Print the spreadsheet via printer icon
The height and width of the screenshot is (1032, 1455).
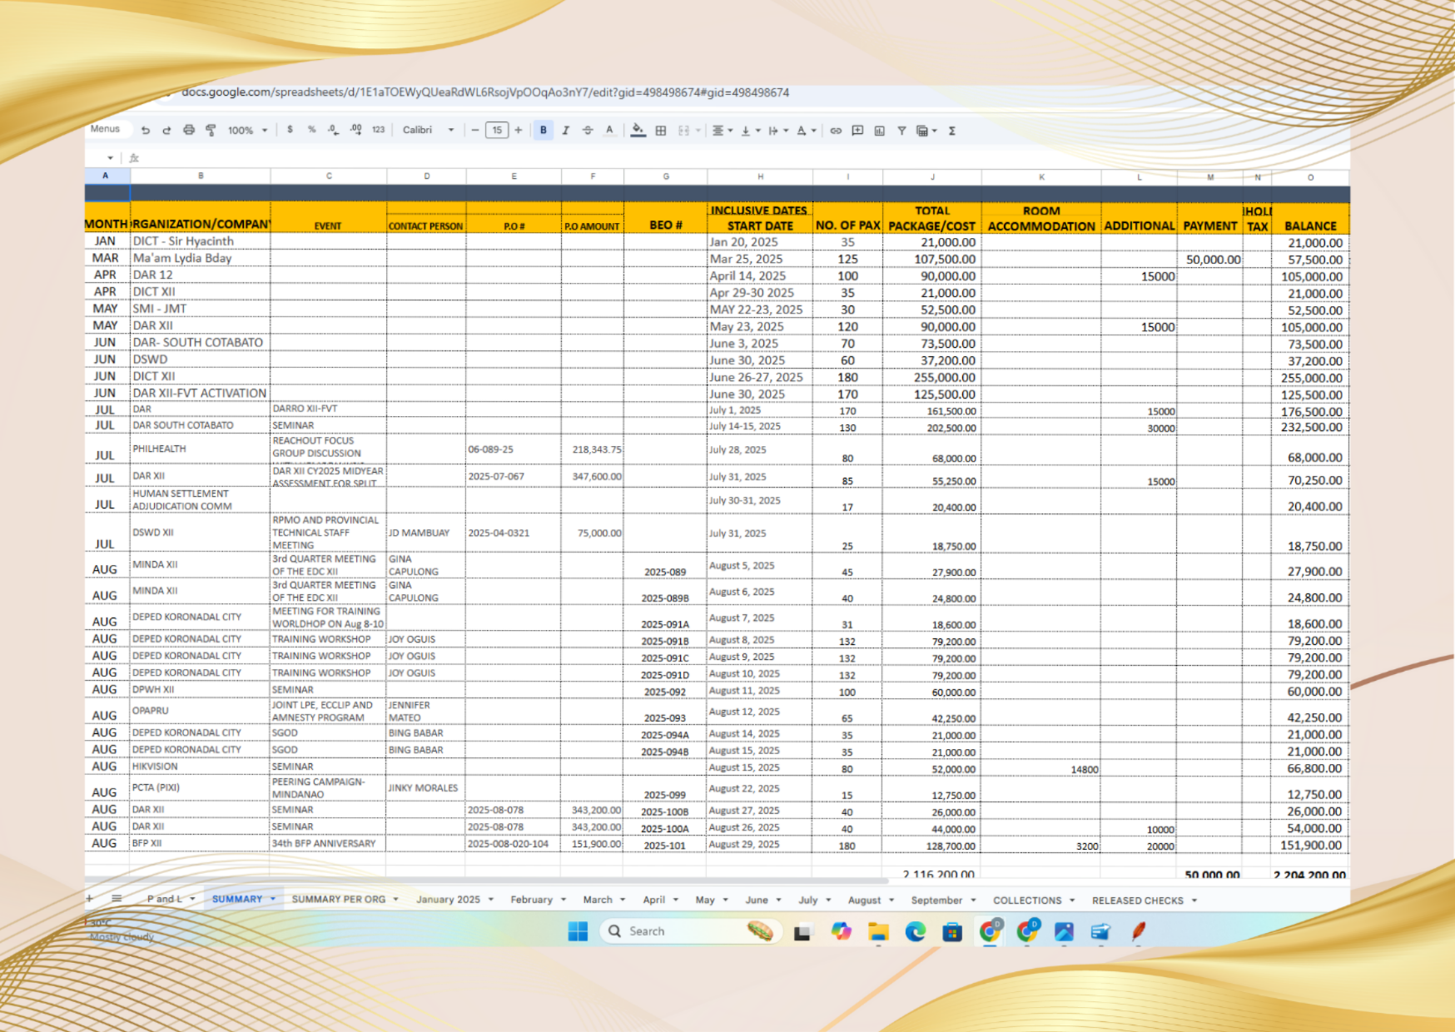[189, 131]
